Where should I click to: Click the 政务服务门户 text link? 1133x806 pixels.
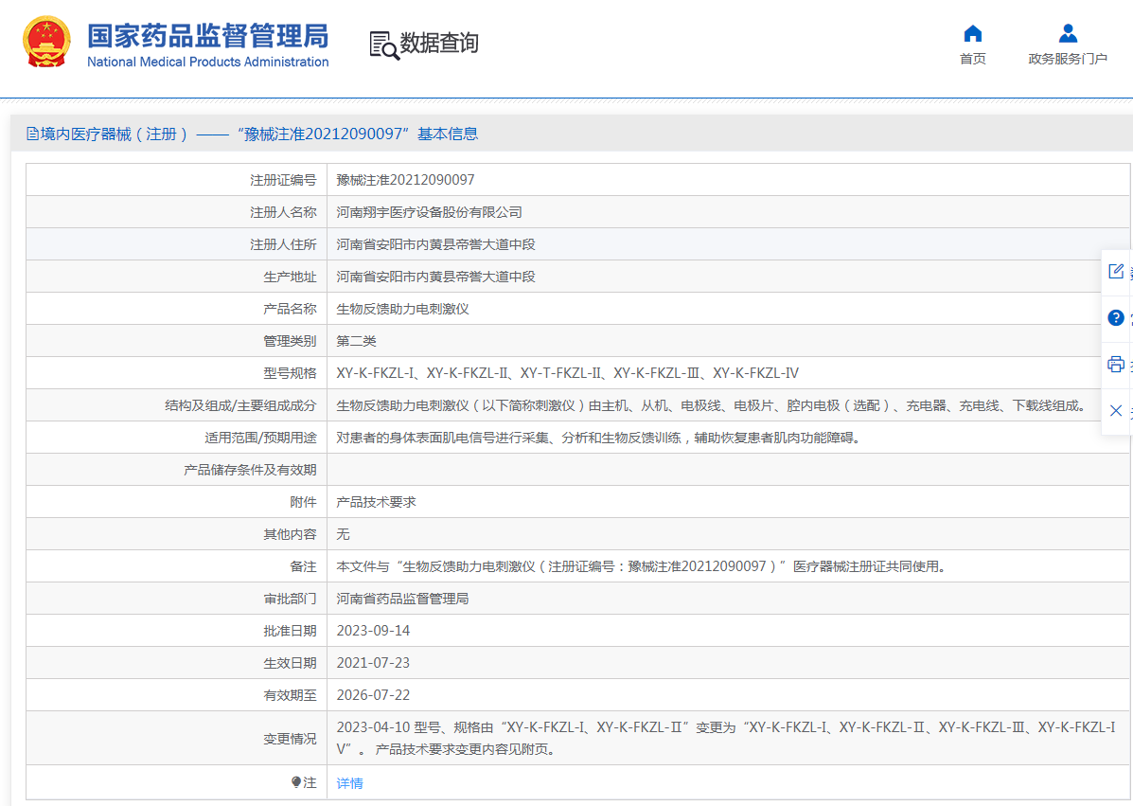click(1068, 59)
